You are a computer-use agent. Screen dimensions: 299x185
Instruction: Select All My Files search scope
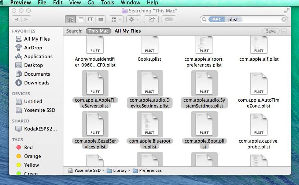point(128,31)
